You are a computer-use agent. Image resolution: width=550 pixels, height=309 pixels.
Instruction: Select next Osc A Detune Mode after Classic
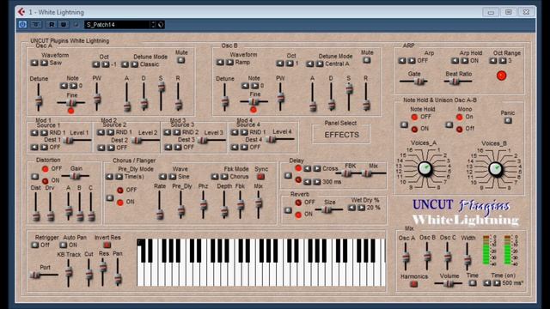(x=135, y=64)
